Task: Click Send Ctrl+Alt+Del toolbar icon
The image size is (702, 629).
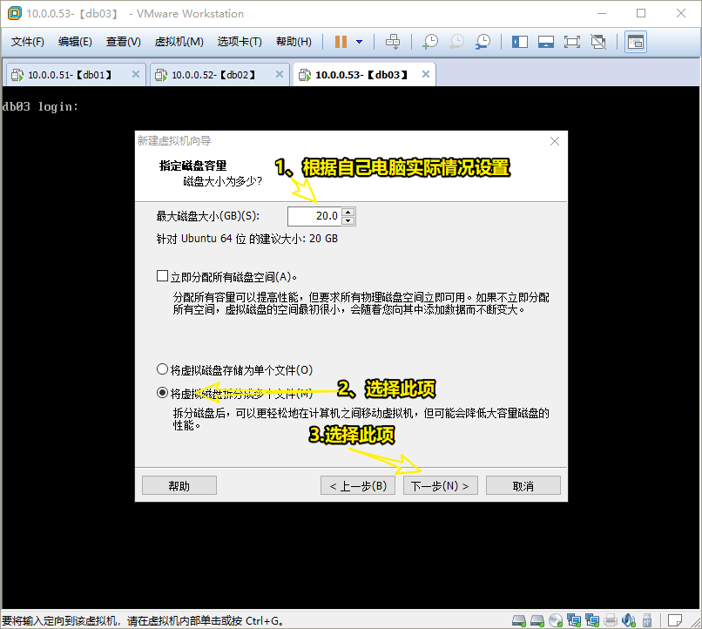Action: tap(393, 42)
